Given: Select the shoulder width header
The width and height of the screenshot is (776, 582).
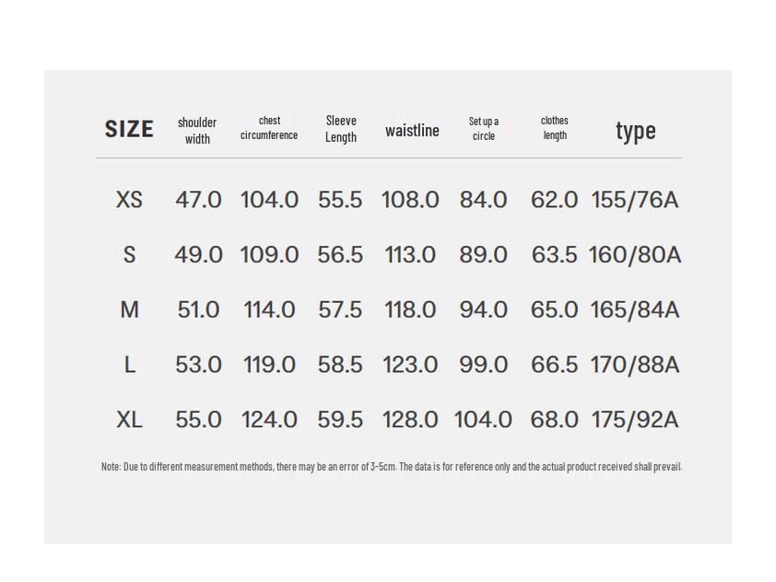Looking at the screenshot, I should (197, 131).
